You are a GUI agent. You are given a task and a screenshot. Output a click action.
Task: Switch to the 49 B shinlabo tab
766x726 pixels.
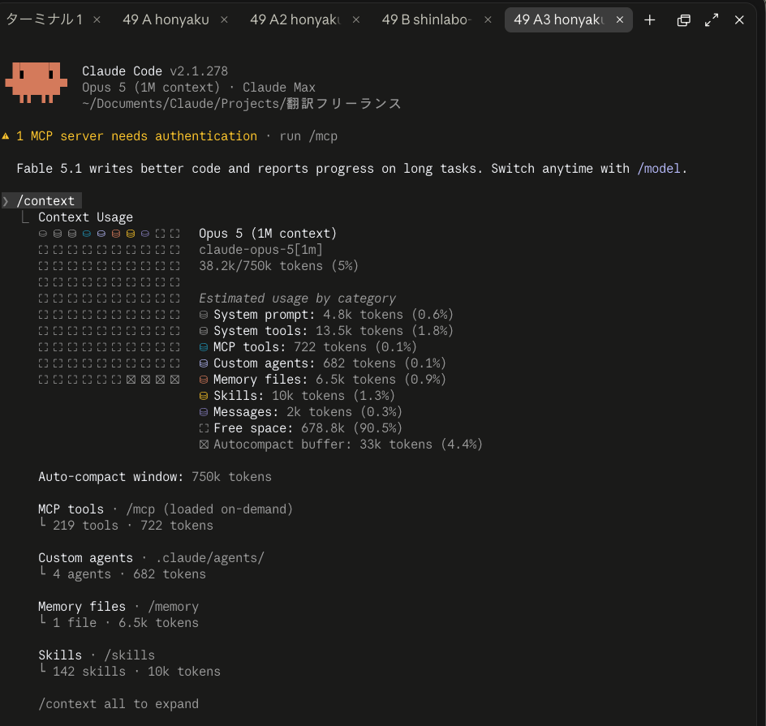point(427,19)
